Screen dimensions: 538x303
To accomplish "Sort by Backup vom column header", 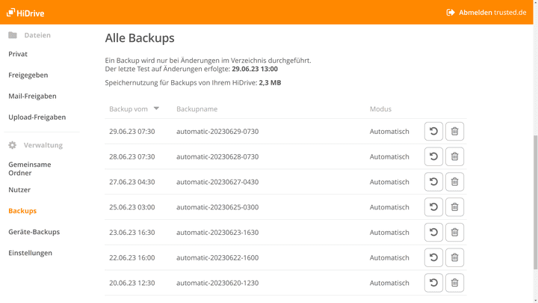I will (129, 109).
